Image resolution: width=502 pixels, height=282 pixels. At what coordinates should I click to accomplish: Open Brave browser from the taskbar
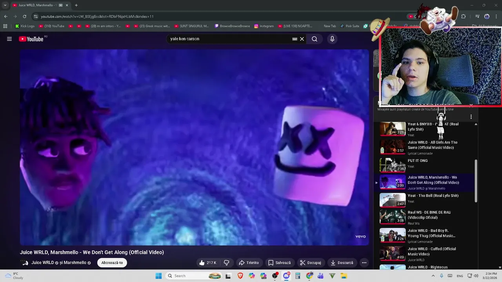click(x=240, y=276)
